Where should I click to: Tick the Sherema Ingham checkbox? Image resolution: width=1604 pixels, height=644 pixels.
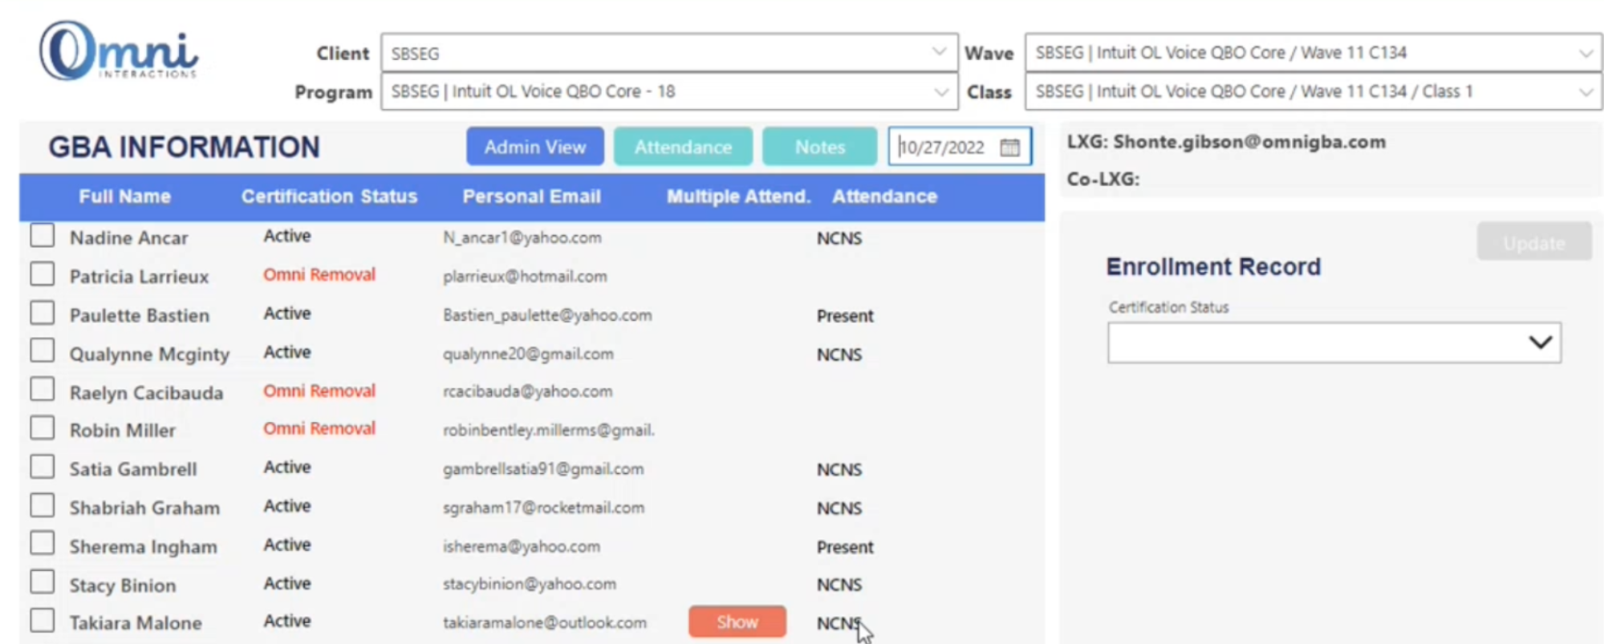click(43, 544)
